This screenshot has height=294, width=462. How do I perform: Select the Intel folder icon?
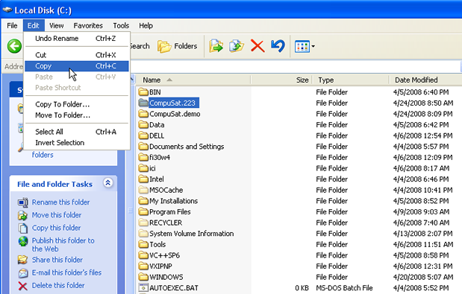click(x=143, y=179)
